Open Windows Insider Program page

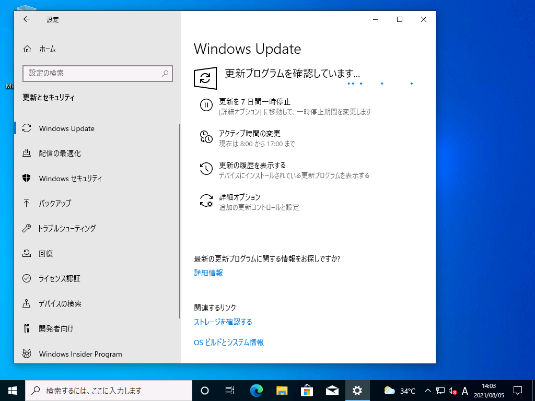(x=97, y=354)
